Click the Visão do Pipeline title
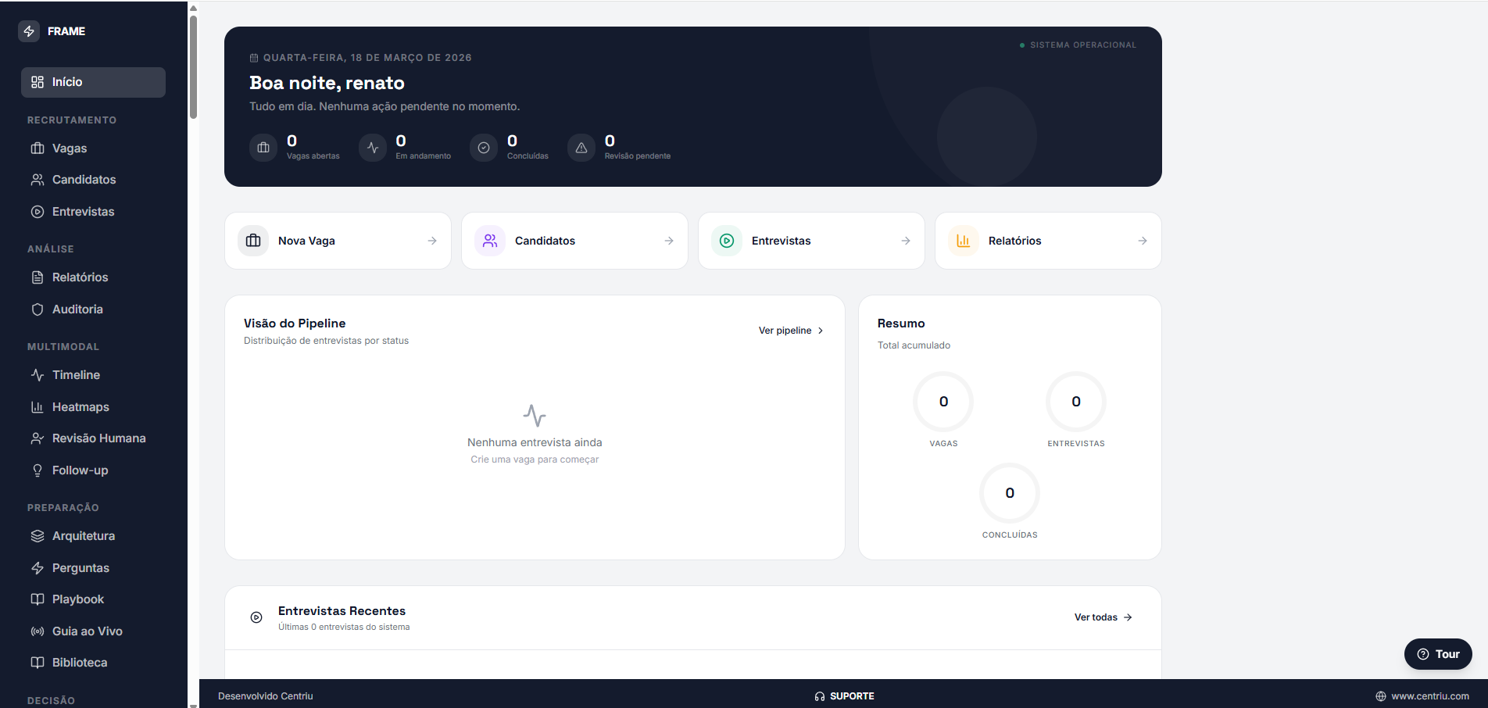The width and height of the screenshot is (1488, 708). click(295, 324)
